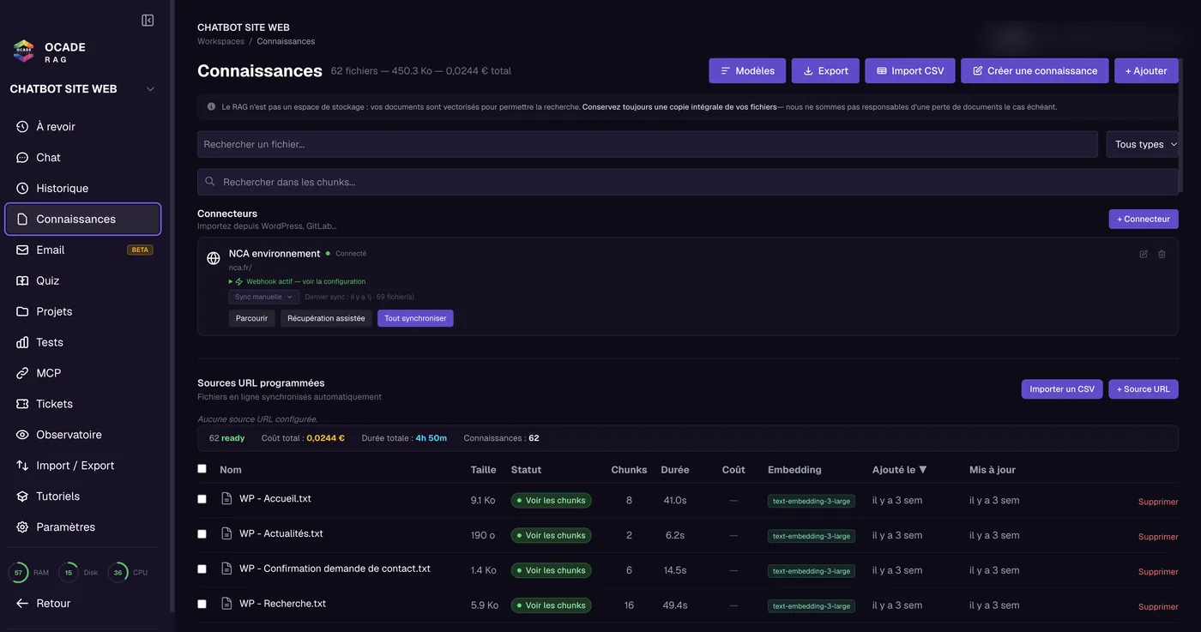1201x632 pixels.
Task: Check the WP - Accueil.txt row
Action: pyautogui.click(x=202, y=499)
